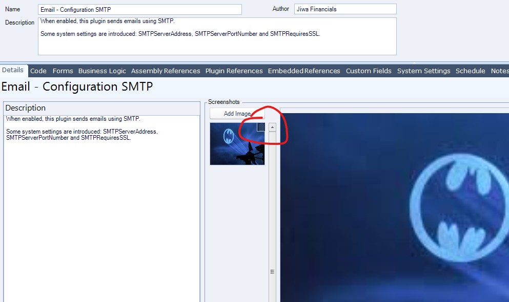Go to the Business Logic tab
Screen dimensions: 509x302
pos(102,71)
